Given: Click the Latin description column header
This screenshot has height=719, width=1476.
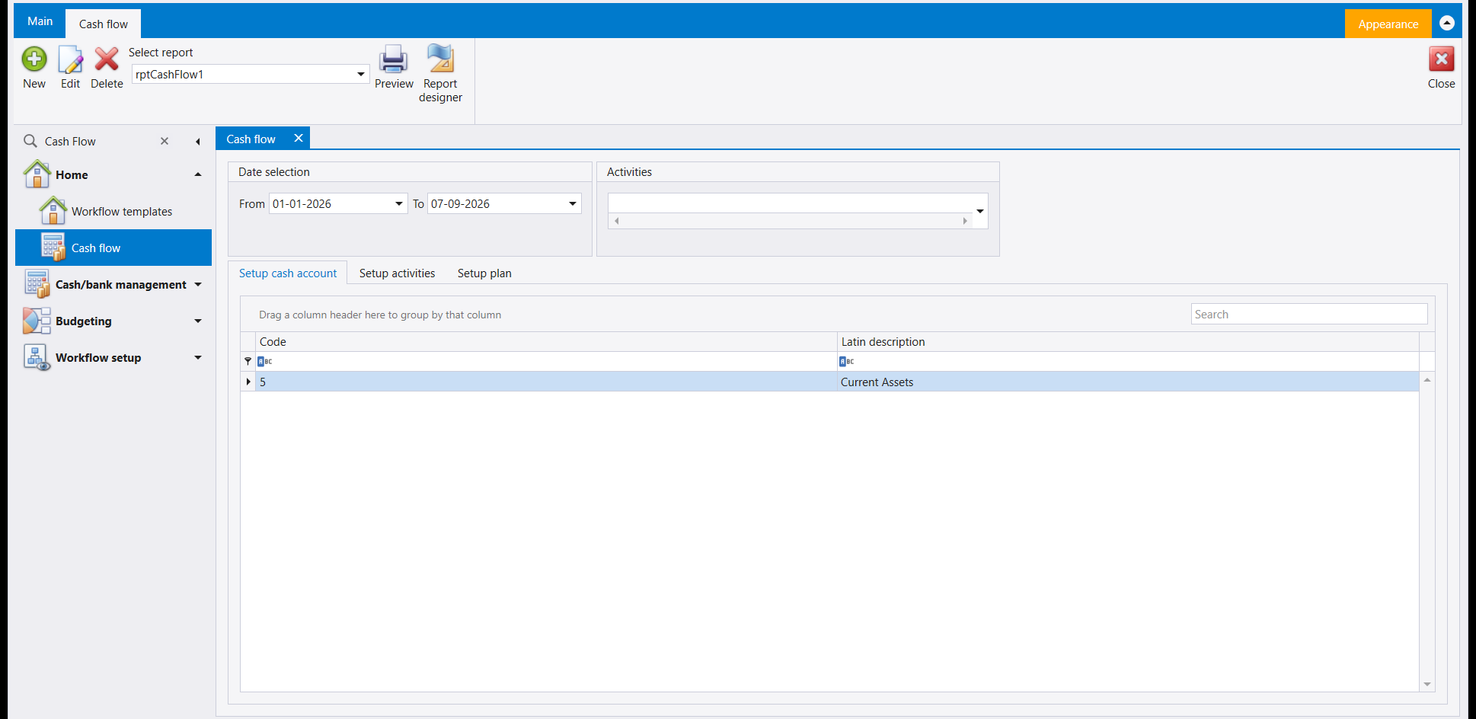Looking at the screenshot, I should pyautogui.click(x=1127, y=341).
